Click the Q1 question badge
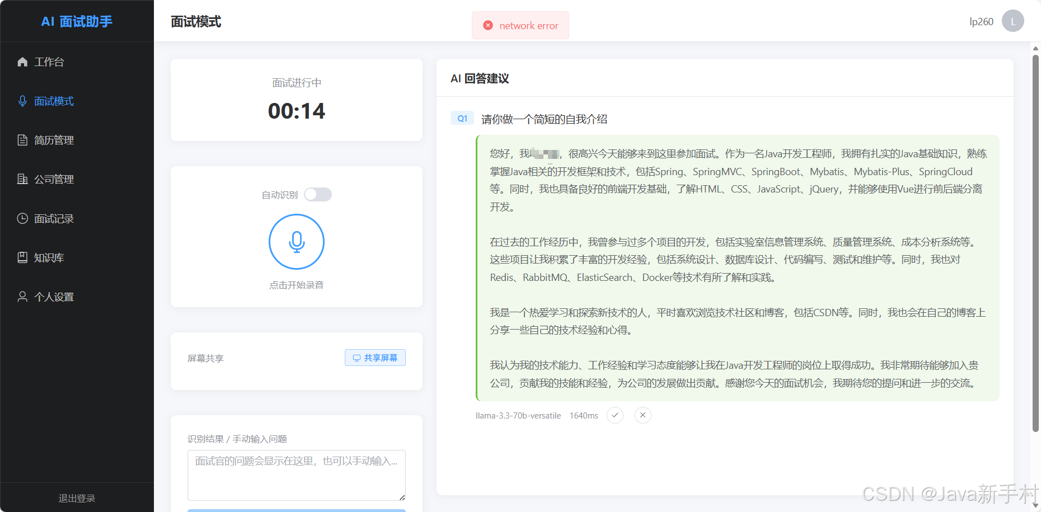 pyautogui.click(x=462, y=118)
